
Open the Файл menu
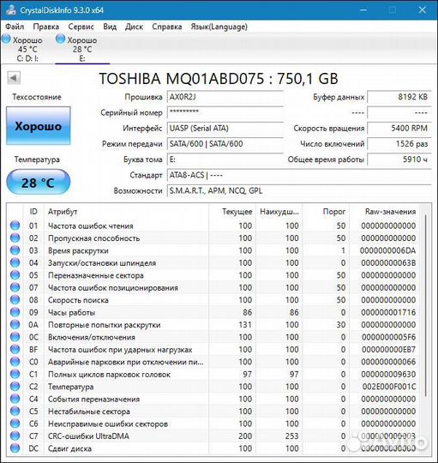click(x=15, y=27)
